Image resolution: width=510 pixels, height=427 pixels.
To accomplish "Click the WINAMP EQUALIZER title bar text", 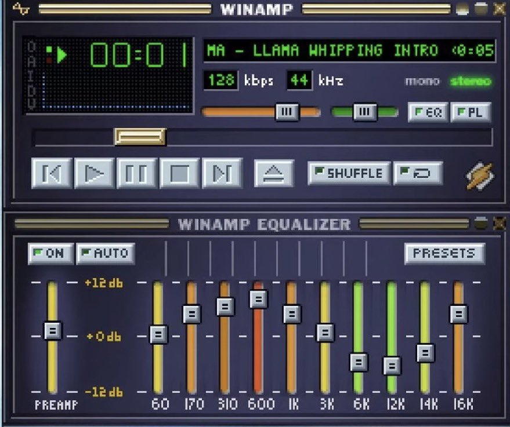I will [x=264, y=224].
